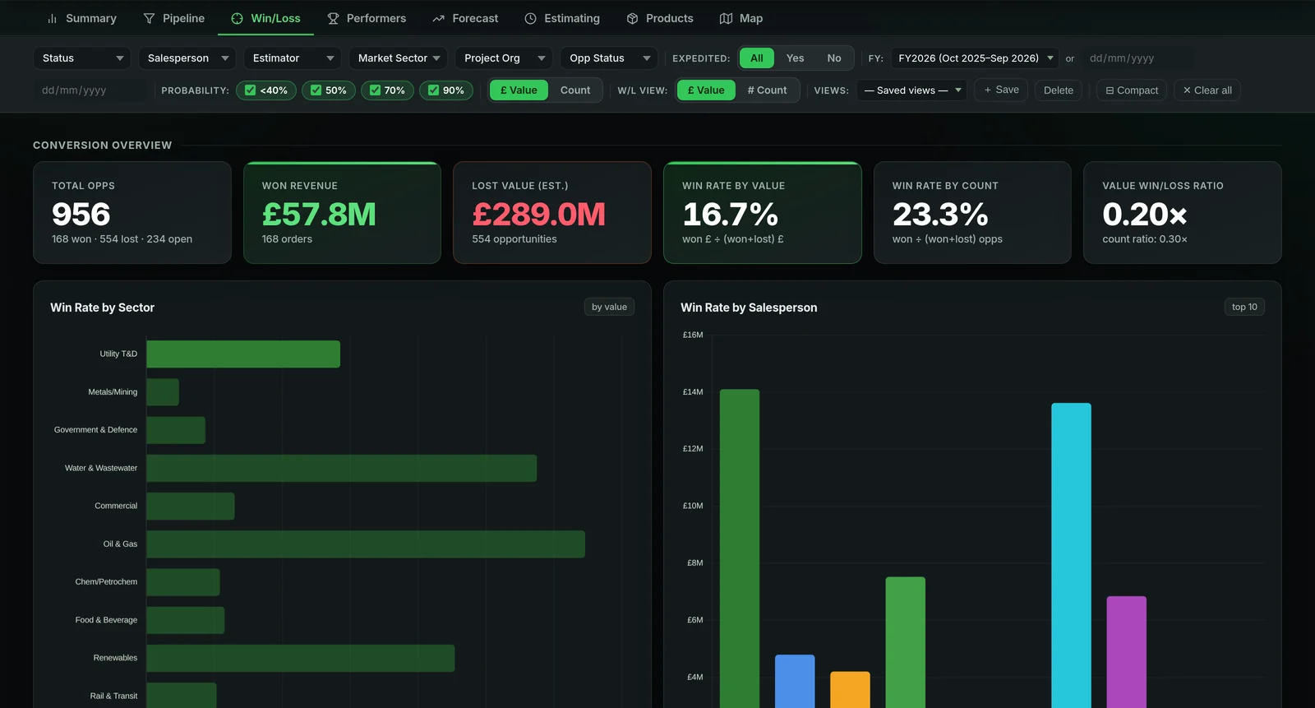This screenshot has width=1315, height=708.
Task: Switch probability metric to Count
Action: click(x=575, y=90)
